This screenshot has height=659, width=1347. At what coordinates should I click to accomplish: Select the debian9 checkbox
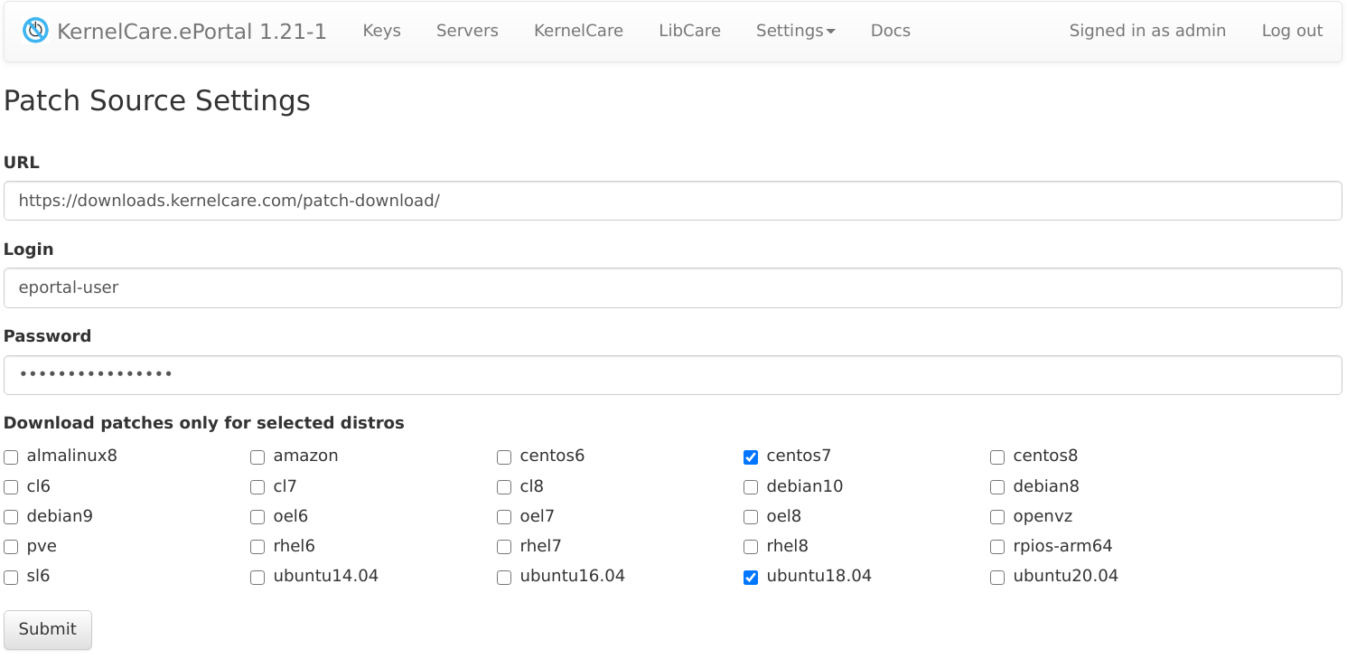(11, 517)
